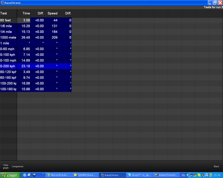Open the SDMMC folder taskbar window
The image size is (223, 178).
(85, 175)
